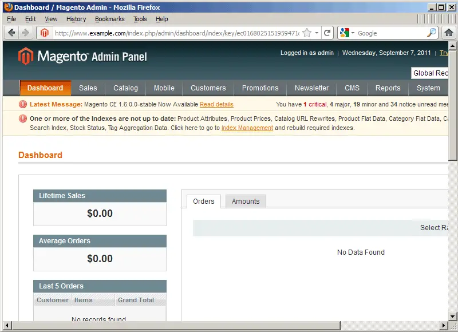Image resolution: width=458 pixels, height=332 pixels.
Task: Open the CMS navigation menu
Action: point(352,88)
